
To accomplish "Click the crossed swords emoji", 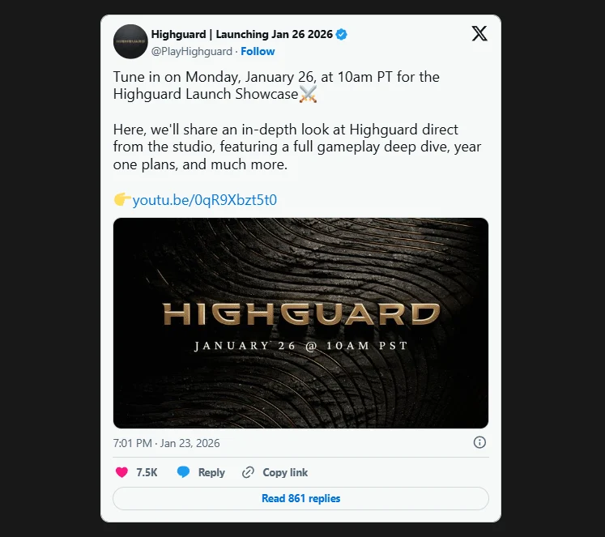I will click(x=308, y=94).
